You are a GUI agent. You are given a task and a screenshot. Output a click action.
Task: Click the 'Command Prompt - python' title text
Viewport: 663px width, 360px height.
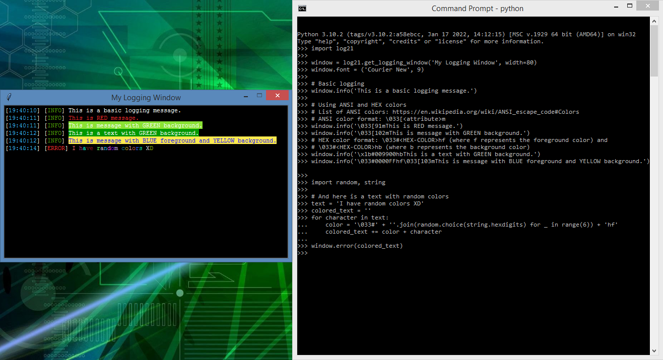477,9
